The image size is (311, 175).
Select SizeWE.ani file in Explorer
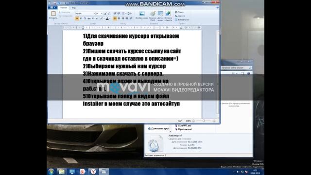(x=183, y=125)
